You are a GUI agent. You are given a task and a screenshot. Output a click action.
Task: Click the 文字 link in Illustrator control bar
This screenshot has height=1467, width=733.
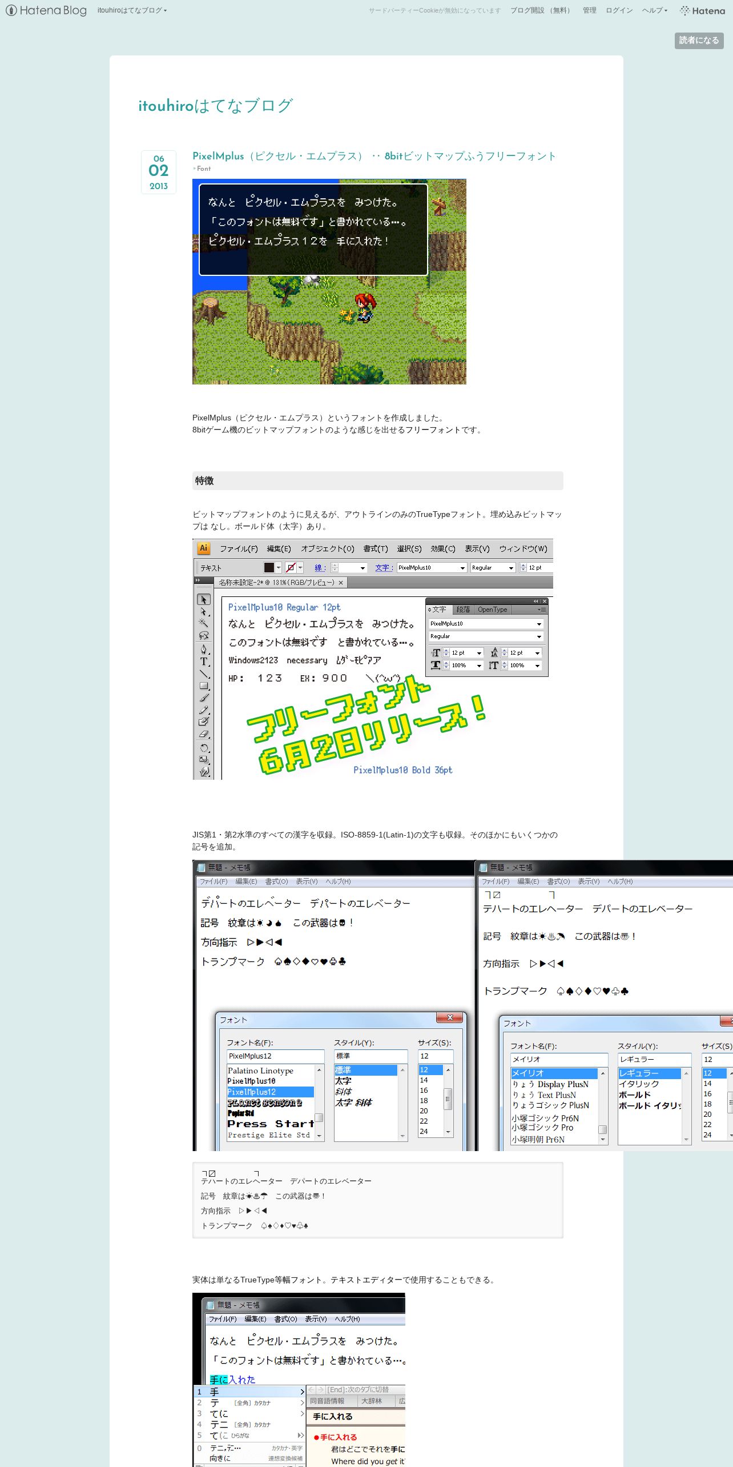(383, 567)
